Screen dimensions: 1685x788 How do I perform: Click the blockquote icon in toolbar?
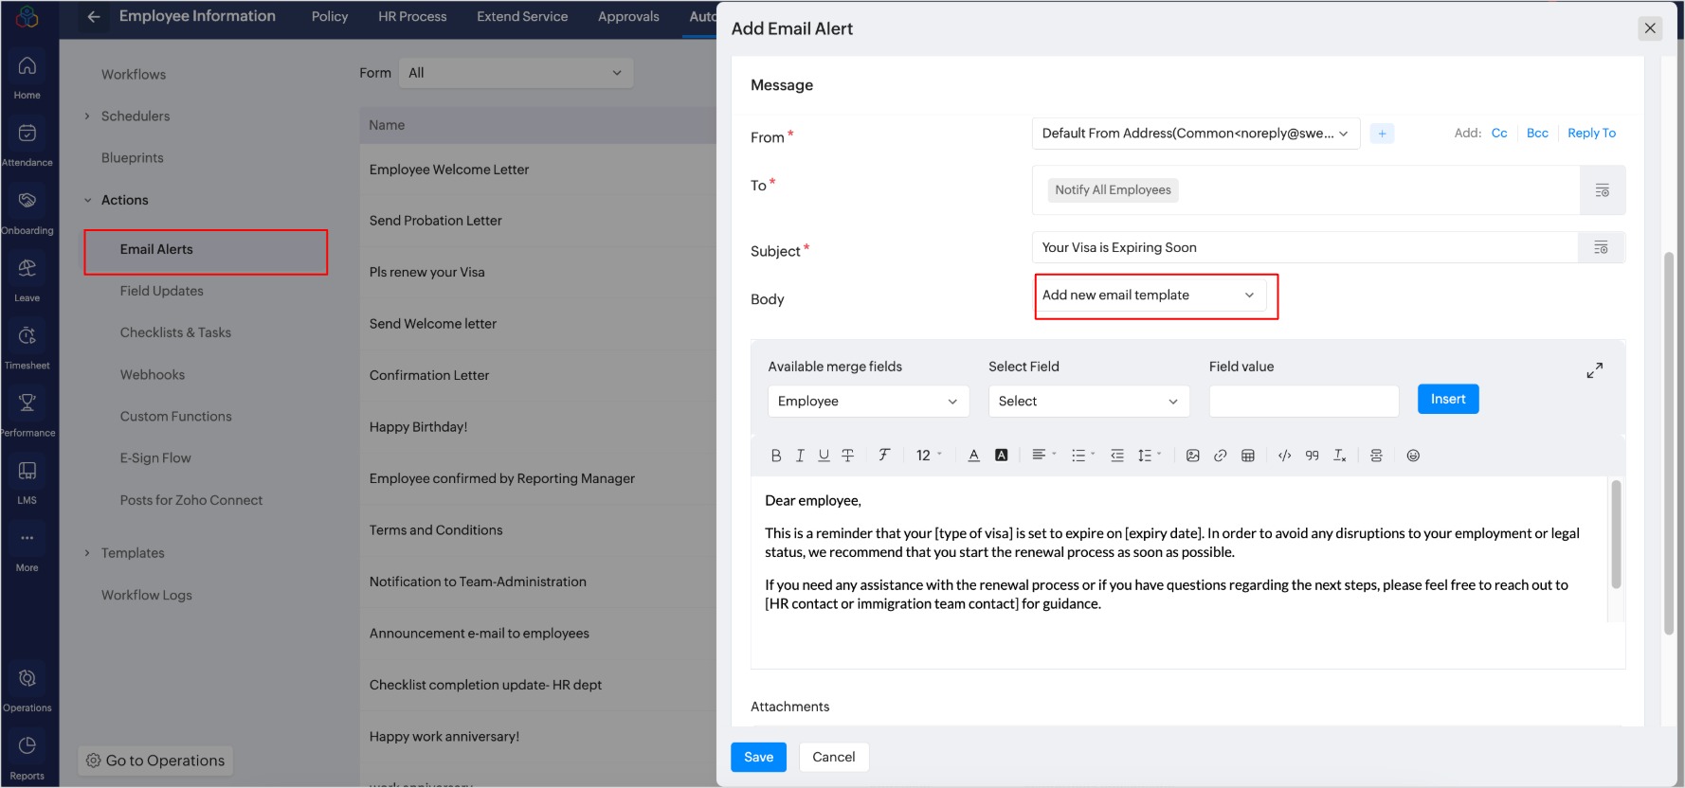(x=1312, y=456)
